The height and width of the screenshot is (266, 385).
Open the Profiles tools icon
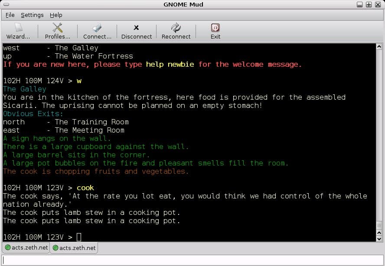58,27
